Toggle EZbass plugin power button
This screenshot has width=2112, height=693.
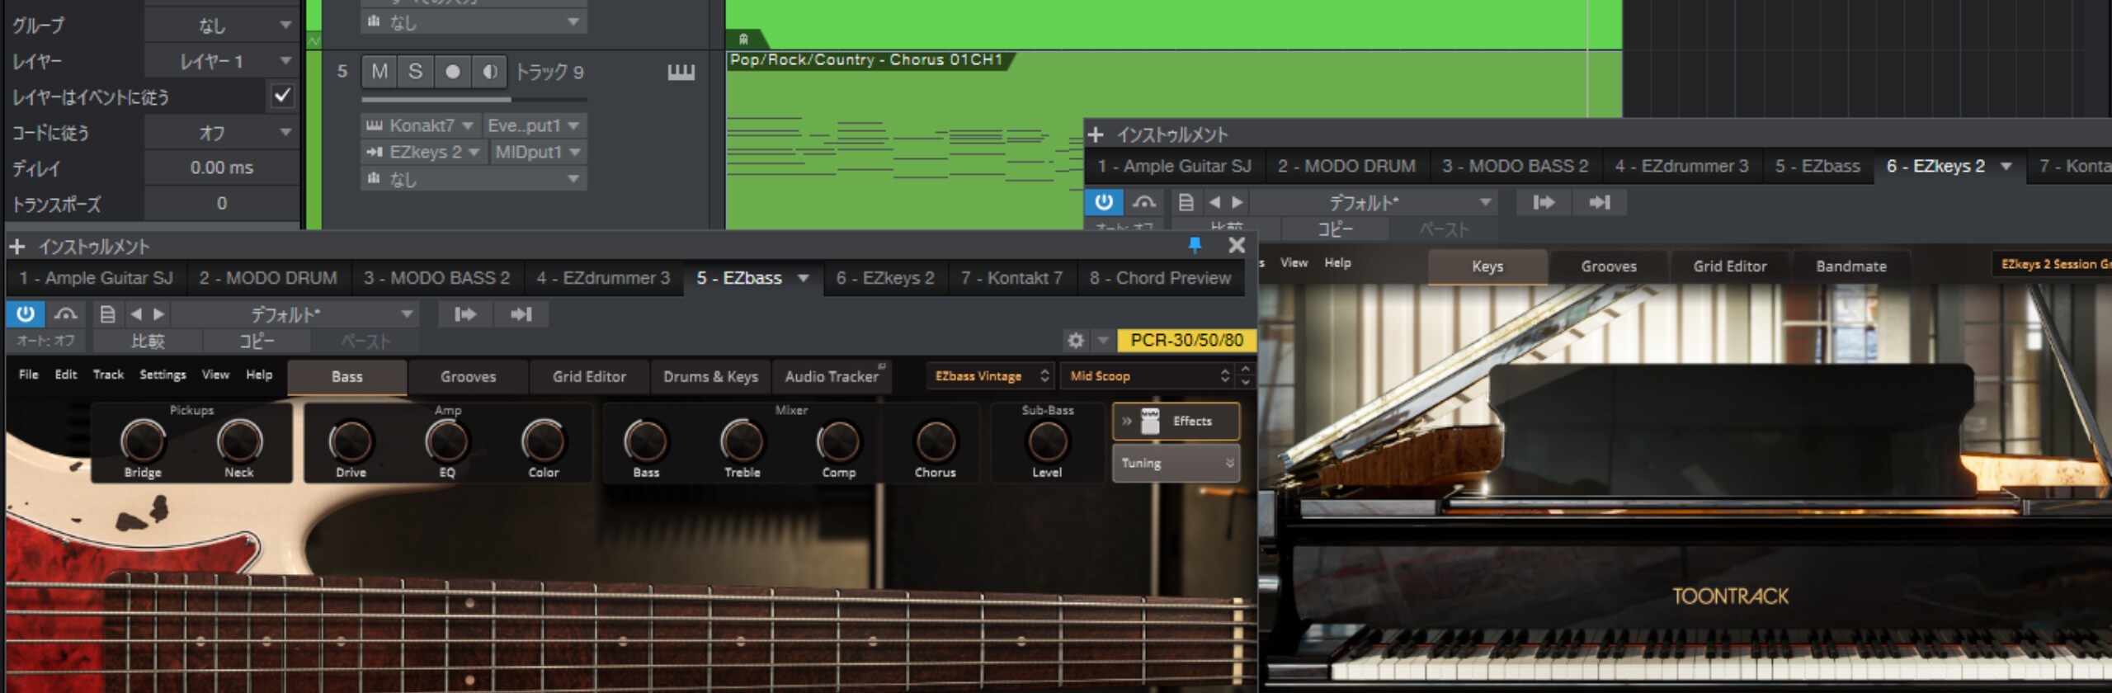26,314
